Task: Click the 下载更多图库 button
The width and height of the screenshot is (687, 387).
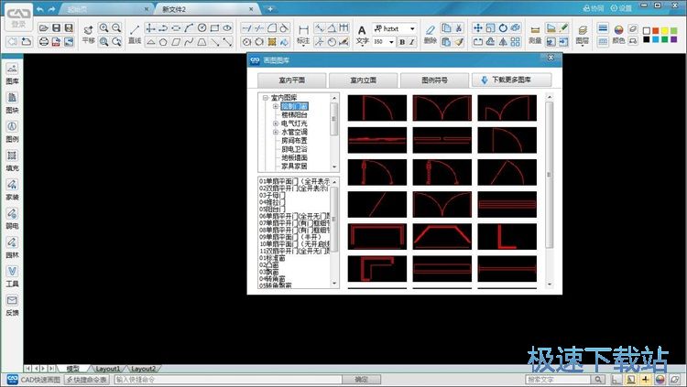Action: [x=512, y=80]
